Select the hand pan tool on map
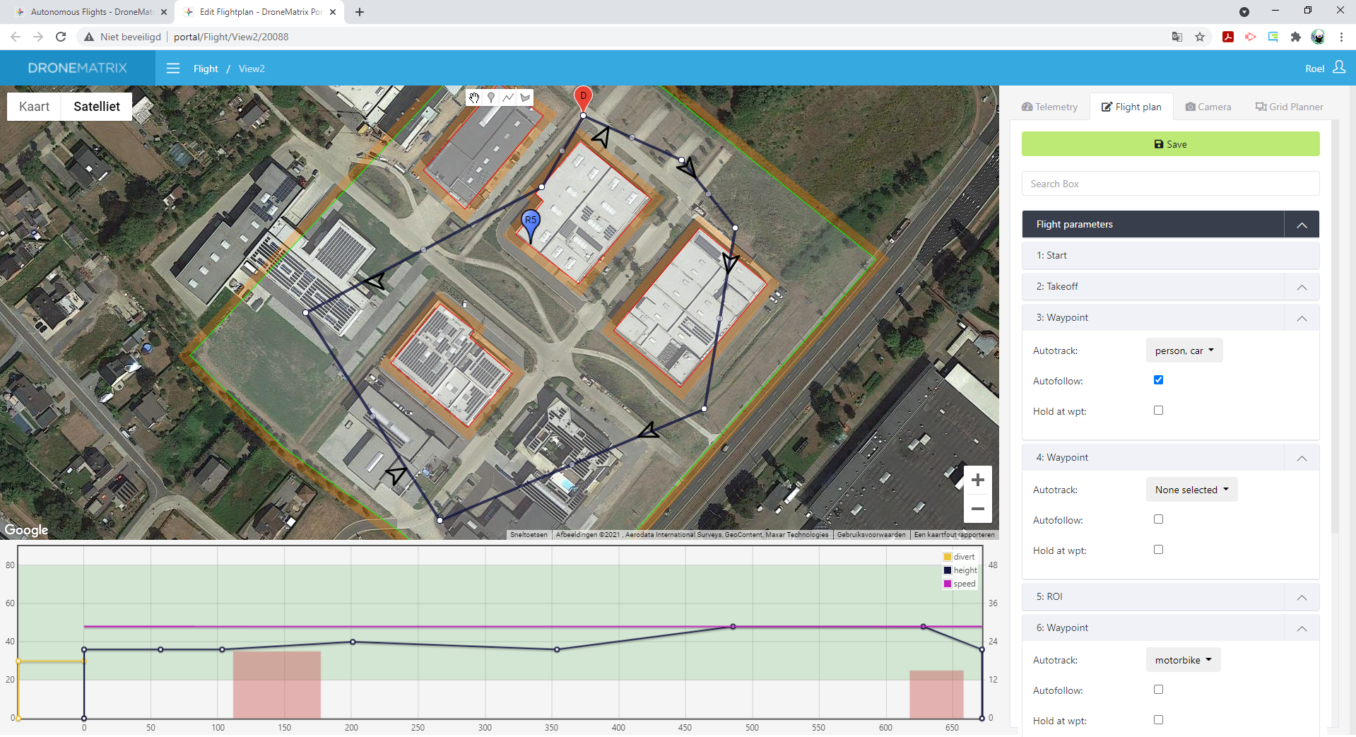The width and height of the screenshot is (1356, 737). [474, 98]
